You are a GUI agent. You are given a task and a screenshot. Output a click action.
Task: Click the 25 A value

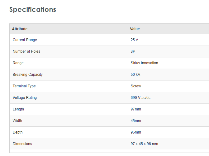pyautogui.click(x=135, y=40)
